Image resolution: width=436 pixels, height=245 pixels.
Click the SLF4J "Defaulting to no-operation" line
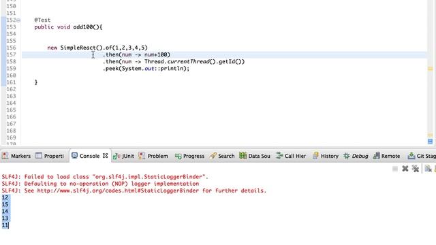100,184
